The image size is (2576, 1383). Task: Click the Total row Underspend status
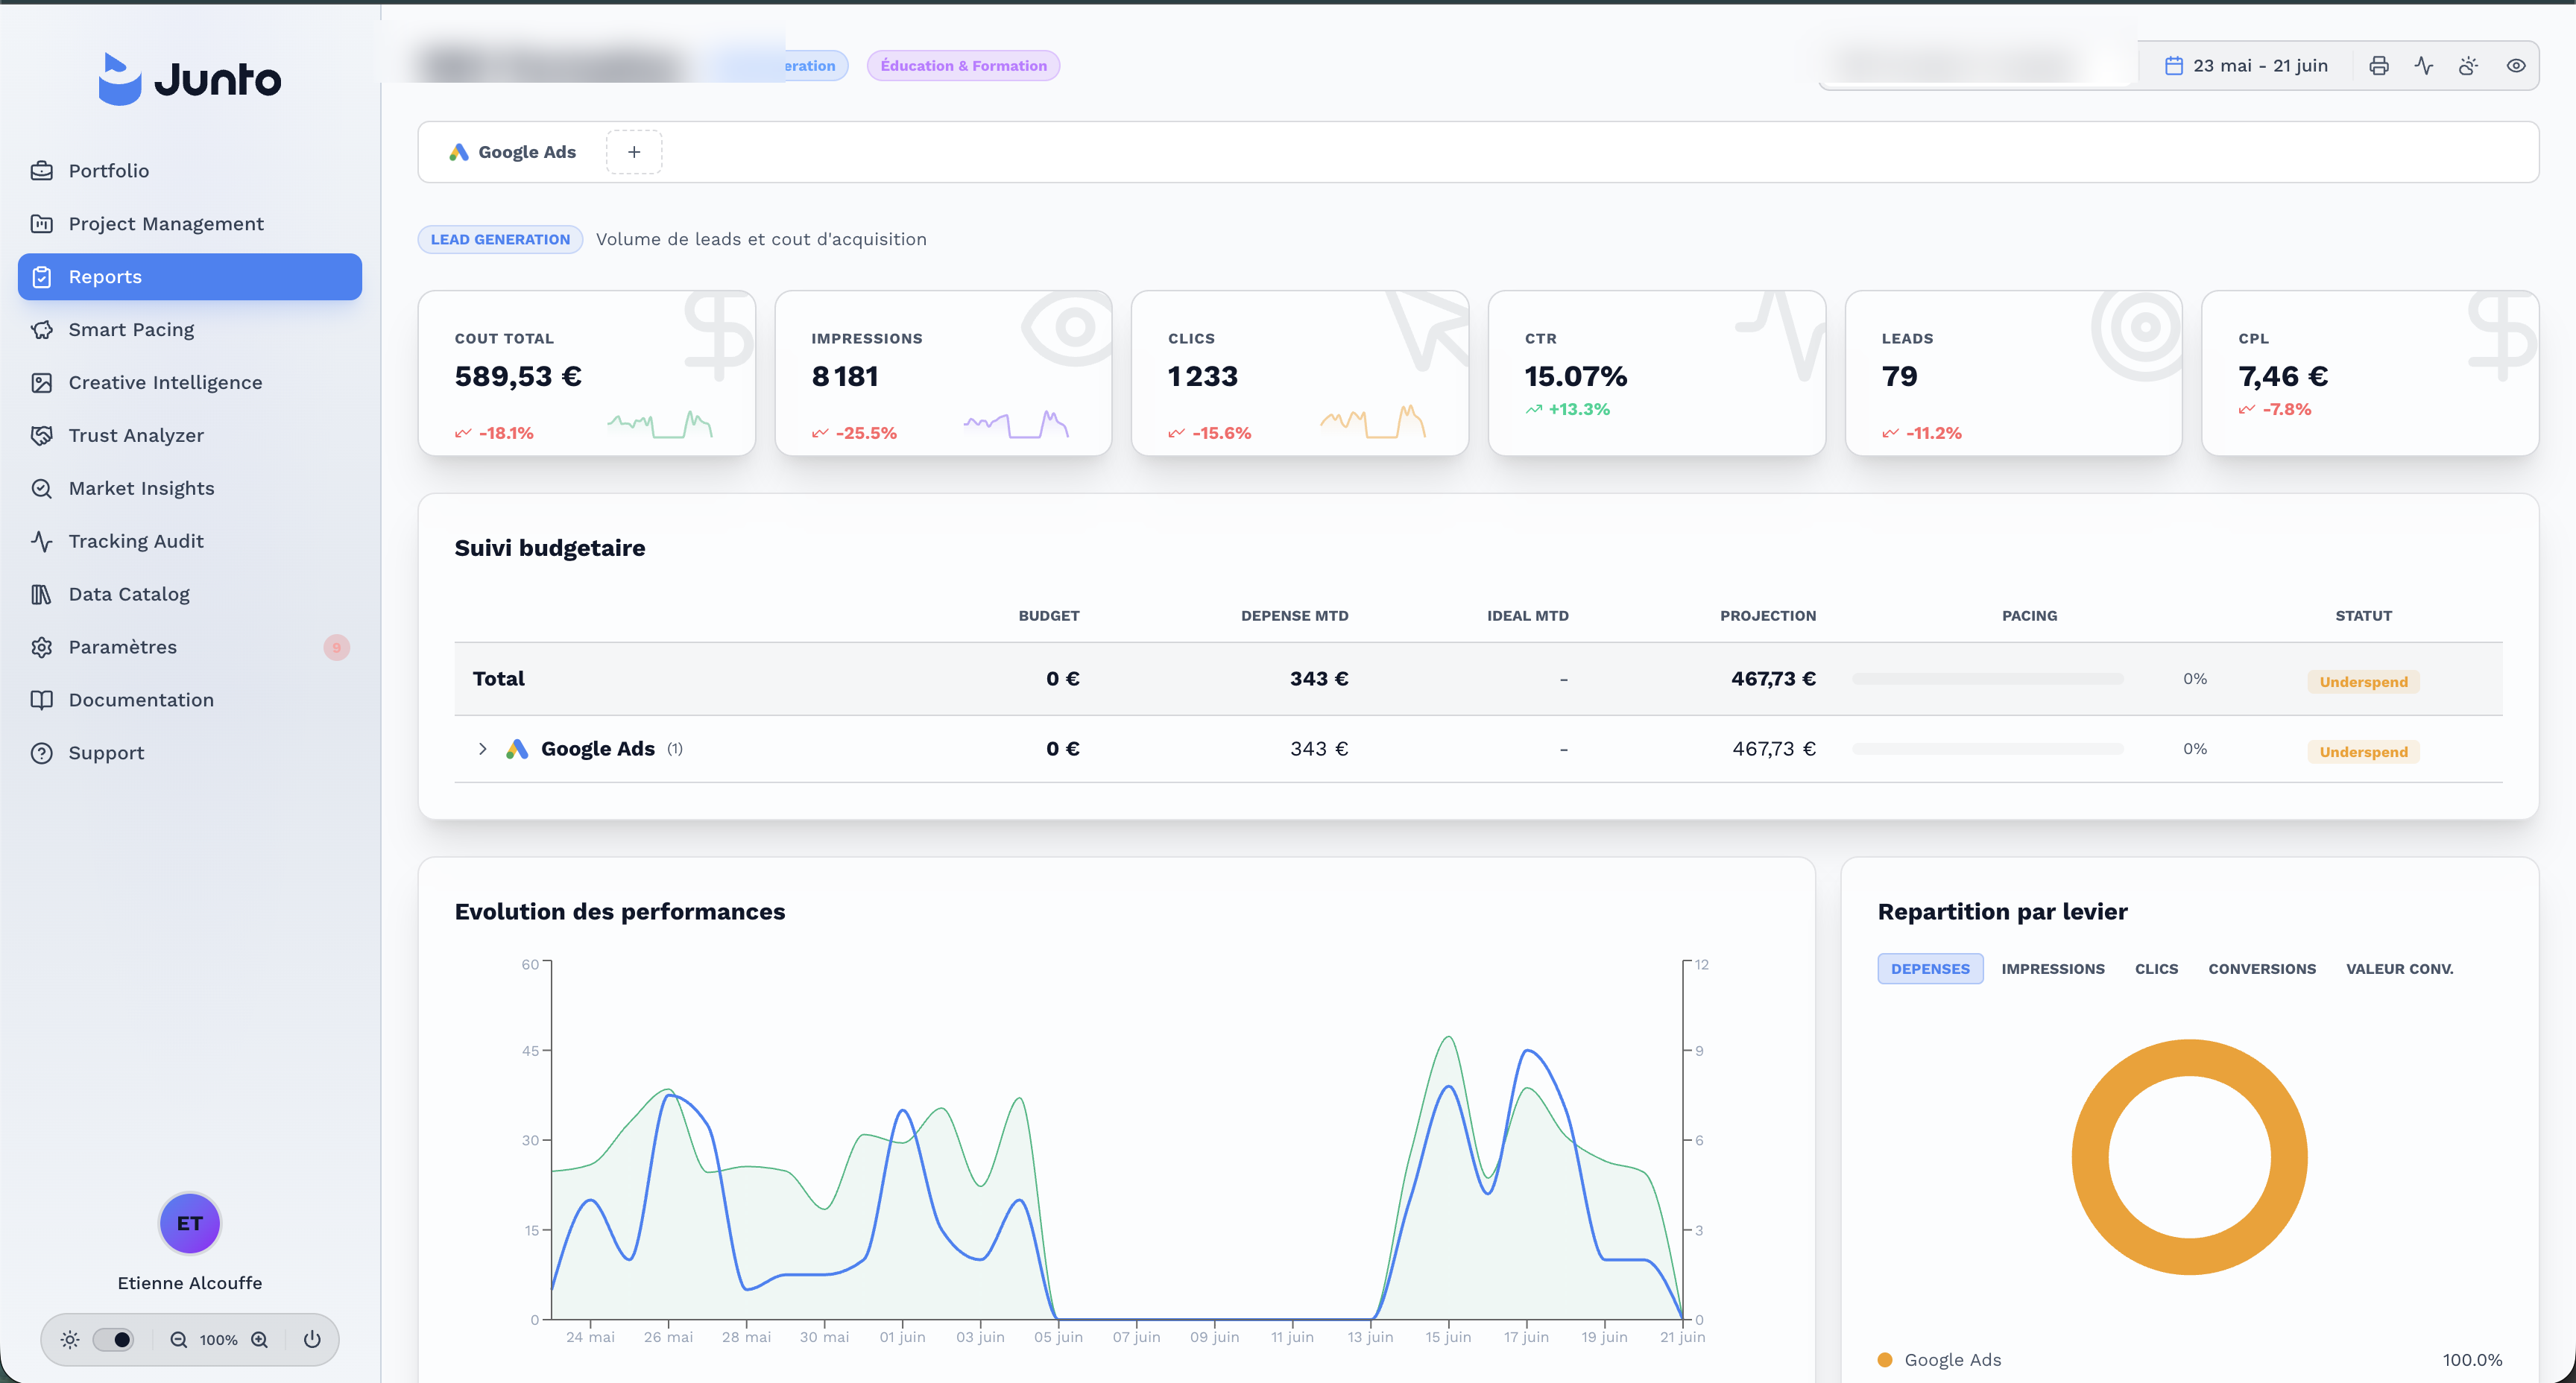point(2364,682)
